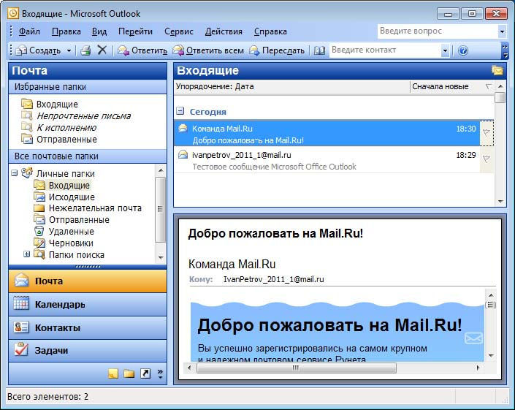Click the Введите вопрос input field
The image size is (515, 410).
(438, 31)
